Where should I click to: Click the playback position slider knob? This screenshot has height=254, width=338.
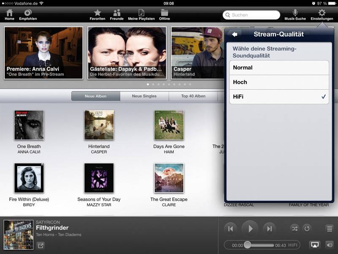pyautogui.click(x=248, y=245)
